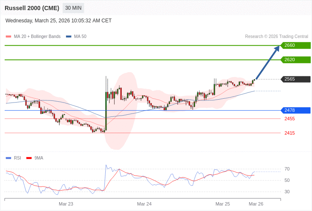
Task: Click the black 2565 current price label
Action: pos(295,79)
